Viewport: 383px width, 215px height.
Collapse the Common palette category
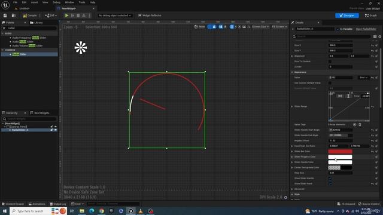pos(2,50)
